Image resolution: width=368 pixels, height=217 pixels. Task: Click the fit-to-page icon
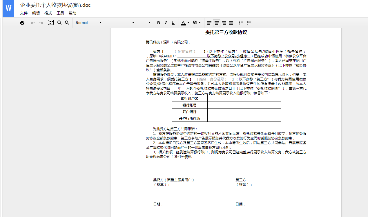coord(51,23)
